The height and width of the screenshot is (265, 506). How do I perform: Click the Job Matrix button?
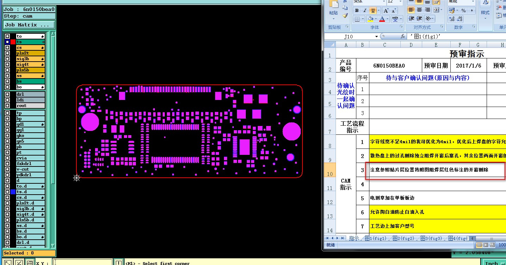(29, 25)
